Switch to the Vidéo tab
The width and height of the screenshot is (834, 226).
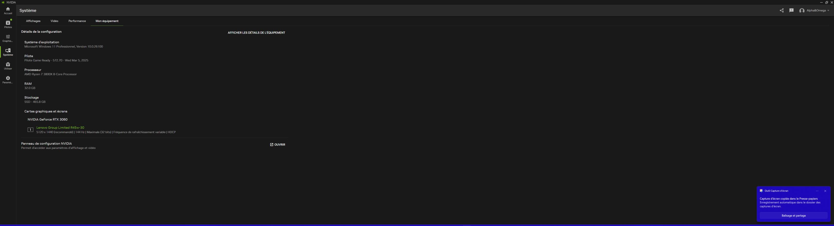coord(54,21)
